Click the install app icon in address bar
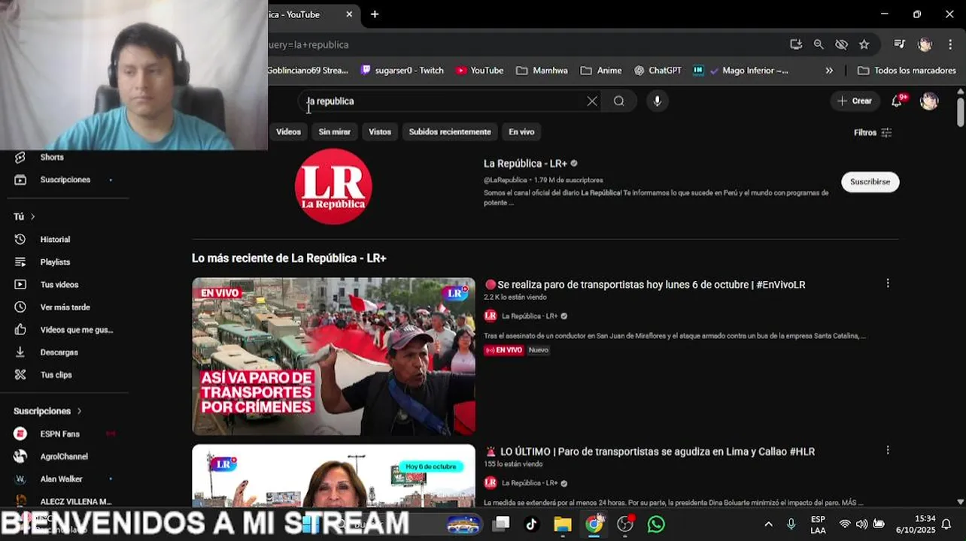The width and height of the screenshot is (966, 541). 796,44
